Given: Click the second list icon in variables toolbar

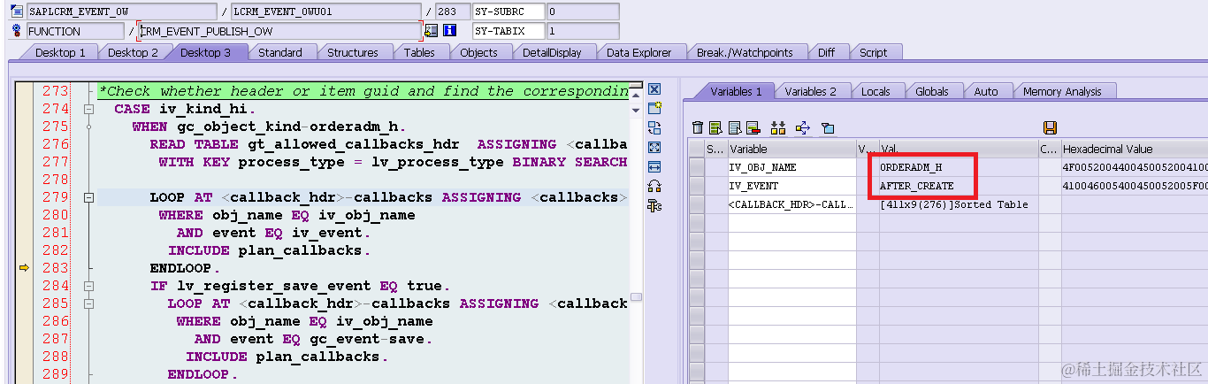Looking at the screenshot, I should (734, 128).
